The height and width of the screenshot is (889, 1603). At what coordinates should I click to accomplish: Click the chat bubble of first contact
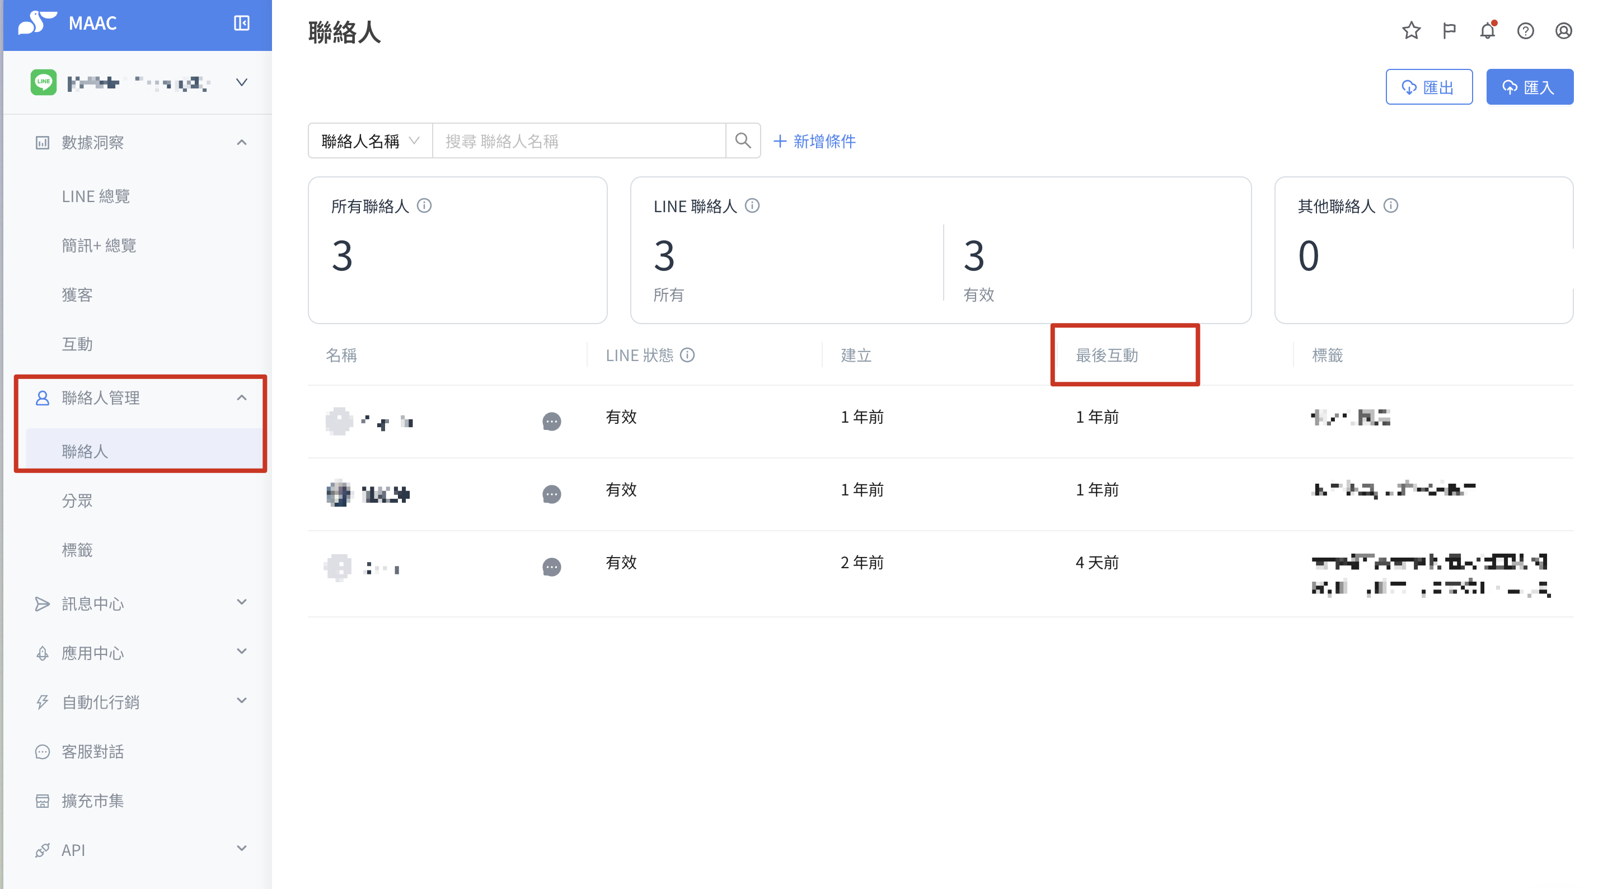click(x=551, y=422)
